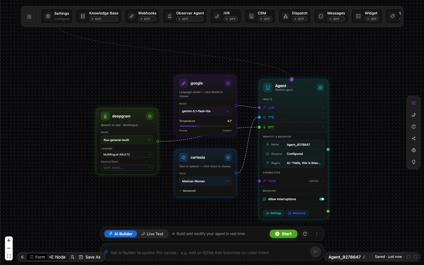Open the Settings Configure card
Image resolution: width=424 pixels, height=265 pixels.
click(57, 16)
